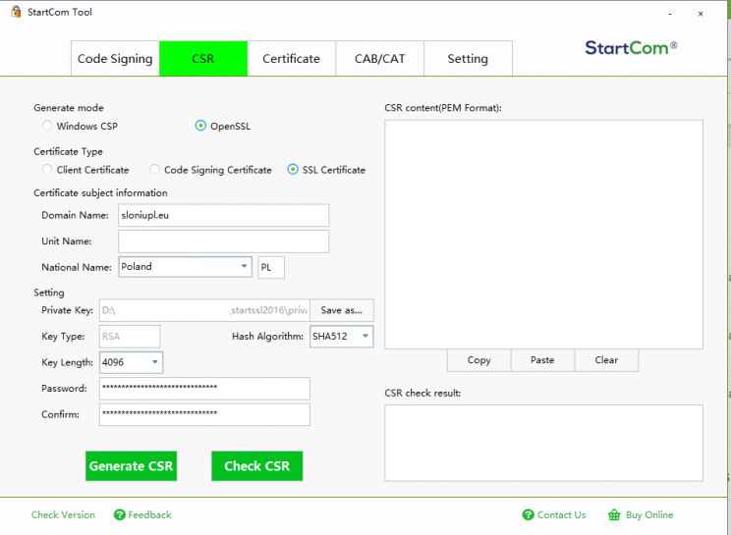Open the Buy Online link
Image resolution: width=731 pixels, height=535 pixels.
[x=649, y=514]
